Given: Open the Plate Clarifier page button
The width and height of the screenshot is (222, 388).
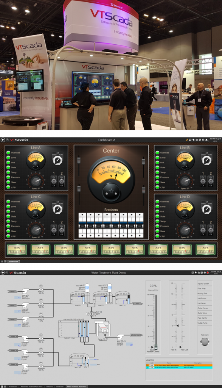Looking at the screenshot, I should (x=205, y=318).
